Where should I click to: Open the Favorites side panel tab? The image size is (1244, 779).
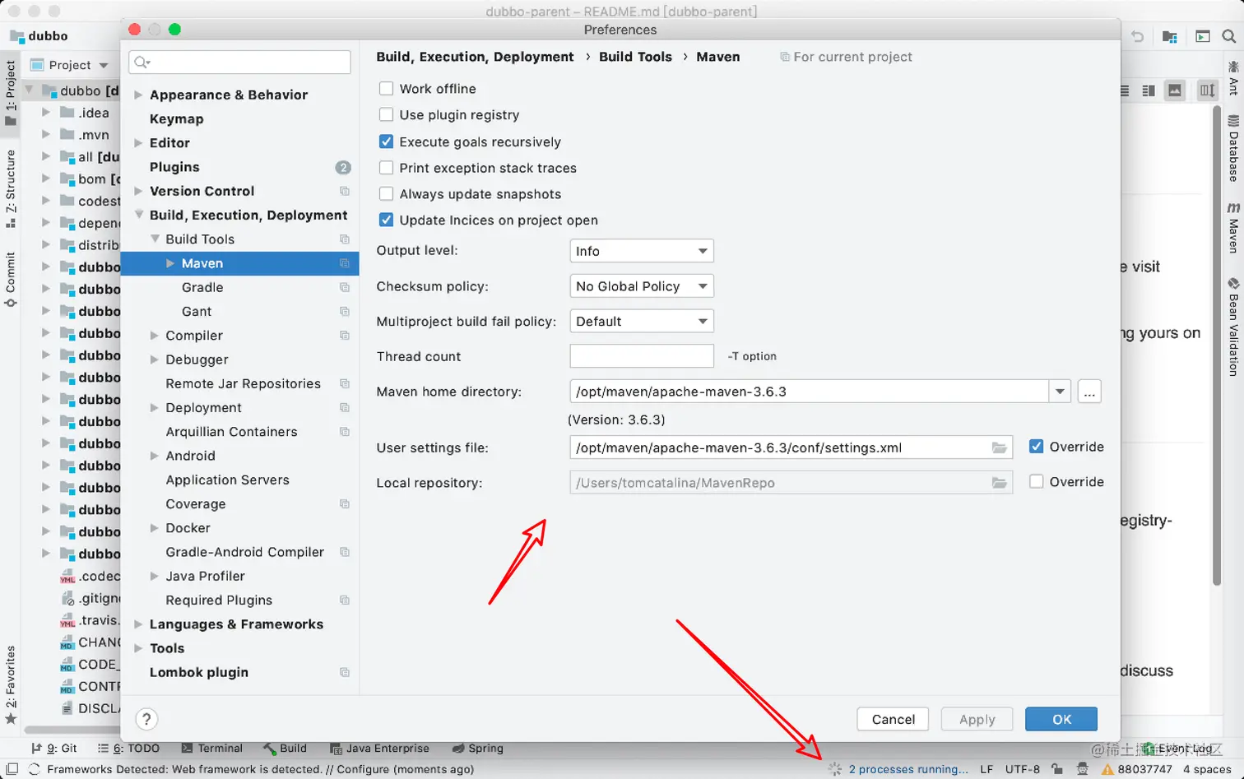(x=10, y=684)
